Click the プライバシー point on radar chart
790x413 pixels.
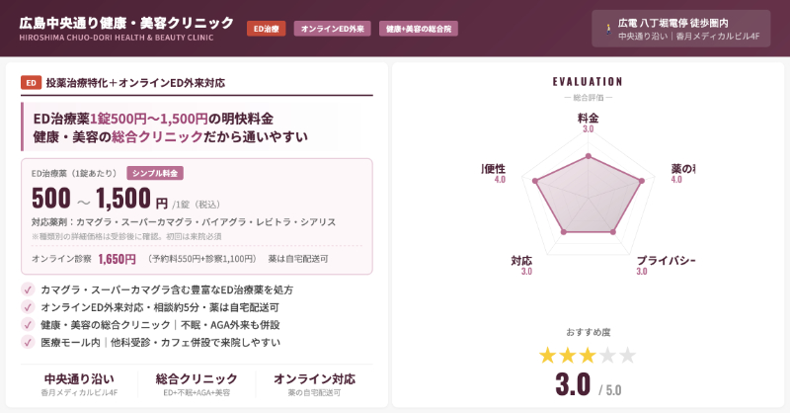click(613, 232)
